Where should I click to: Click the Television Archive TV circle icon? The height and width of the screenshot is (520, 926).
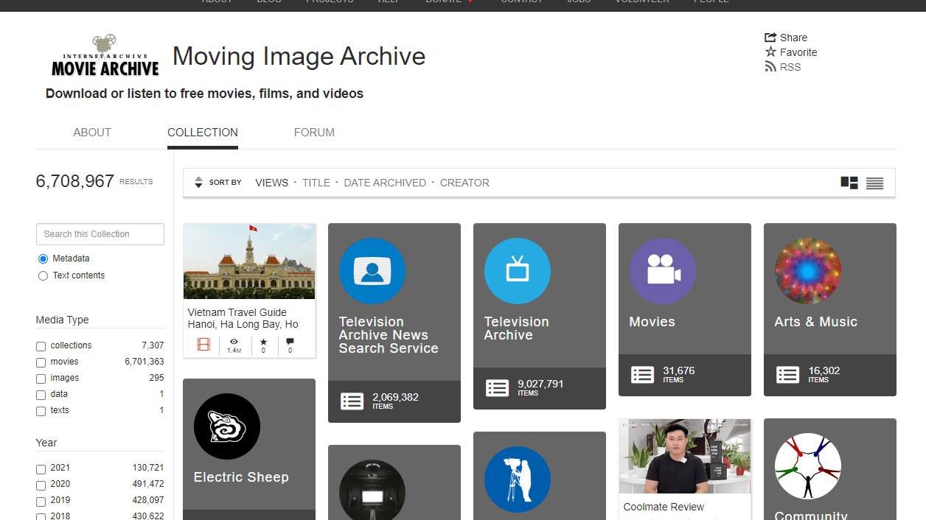pyautogui.click(x=518, y=271)
